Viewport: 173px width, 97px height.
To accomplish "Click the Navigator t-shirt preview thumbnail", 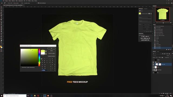I will [x=162, y=14].
